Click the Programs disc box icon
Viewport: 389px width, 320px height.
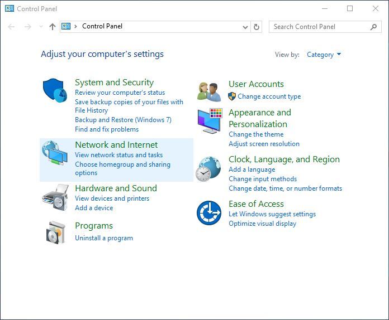55,232
